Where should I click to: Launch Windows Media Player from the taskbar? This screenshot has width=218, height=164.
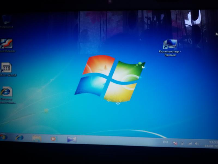53,139
